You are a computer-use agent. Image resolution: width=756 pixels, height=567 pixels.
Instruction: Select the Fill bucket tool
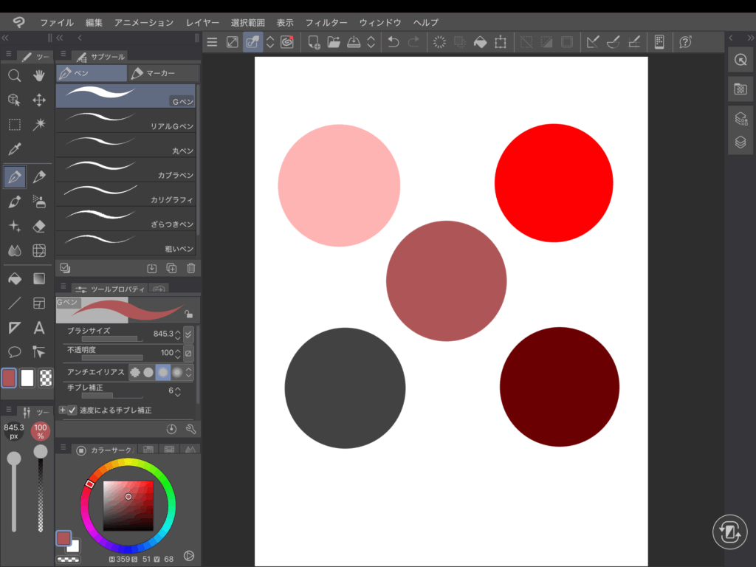14,278
